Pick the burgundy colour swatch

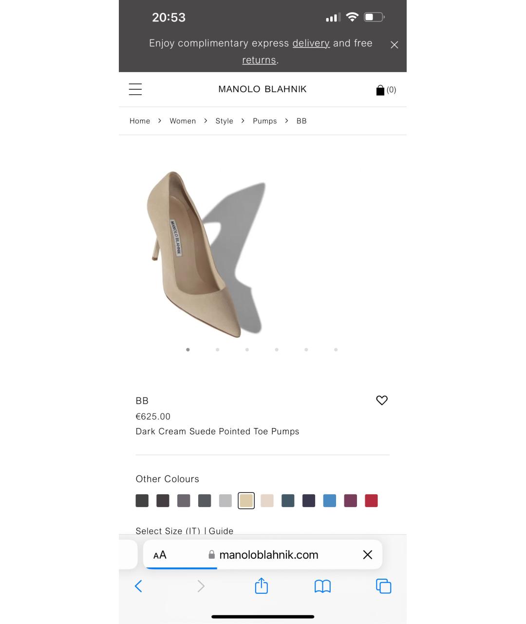[x=351, y=501]
